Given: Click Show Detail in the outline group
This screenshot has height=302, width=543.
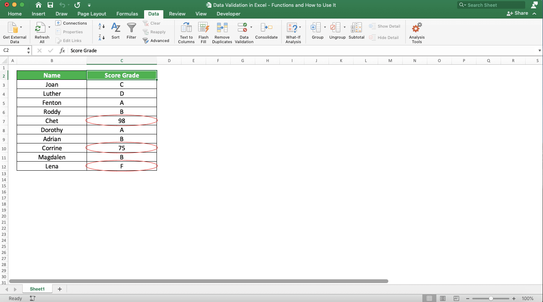Looking at the screenshot, I should click(385, 26).
